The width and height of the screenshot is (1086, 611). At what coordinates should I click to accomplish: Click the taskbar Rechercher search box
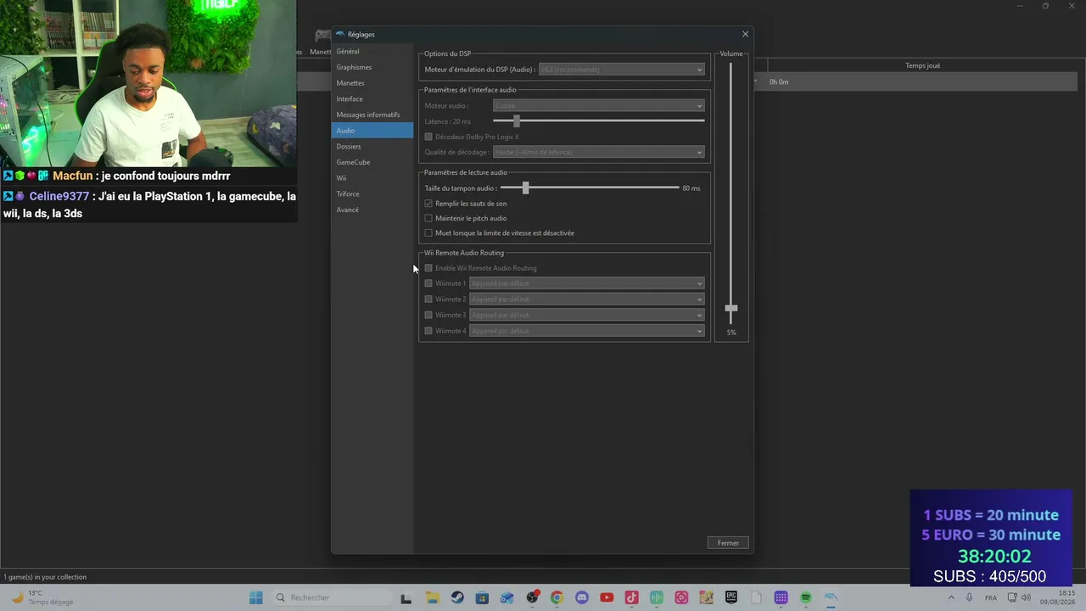pos(332,597)
